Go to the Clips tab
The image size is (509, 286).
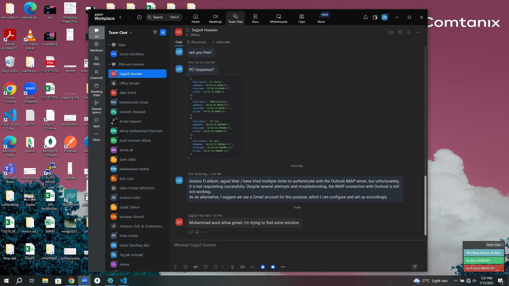[x=302, y=19]
